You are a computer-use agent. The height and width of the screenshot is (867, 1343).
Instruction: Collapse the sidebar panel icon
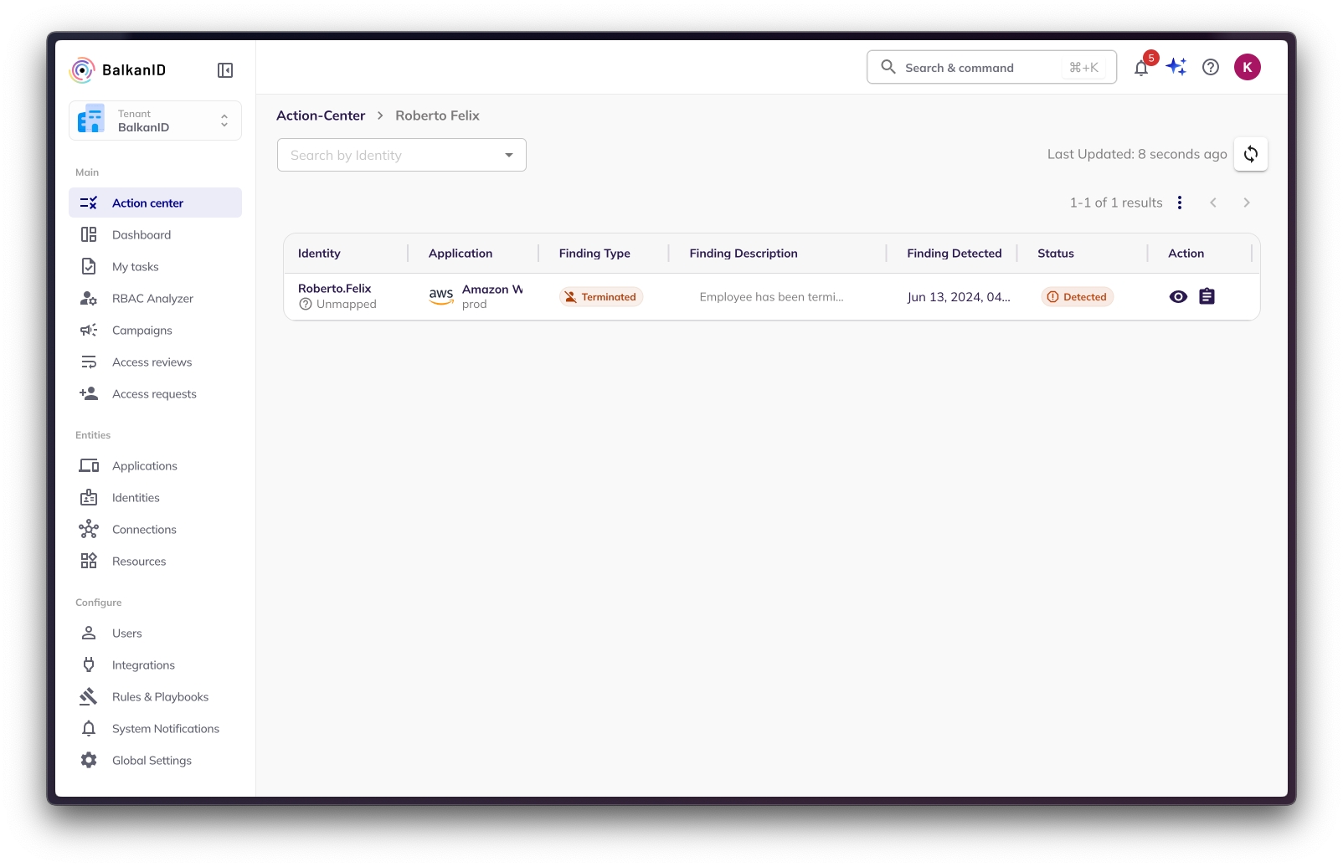225,70
